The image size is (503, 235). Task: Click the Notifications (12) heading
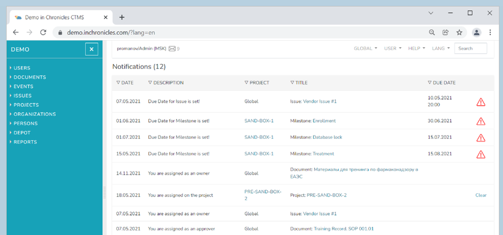tap(139, 67)
